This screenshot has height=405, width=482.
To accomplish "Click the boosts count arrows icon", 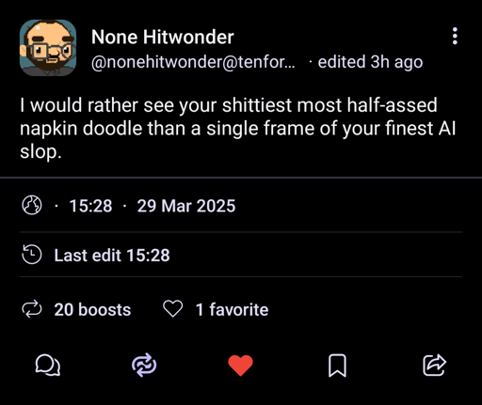I will tap(32, 309).
